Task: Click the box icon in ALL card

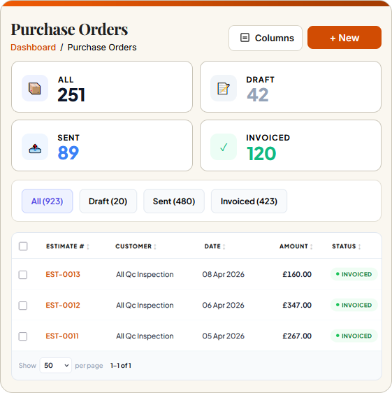Action: pyautogui.click(x=35, y=88)
